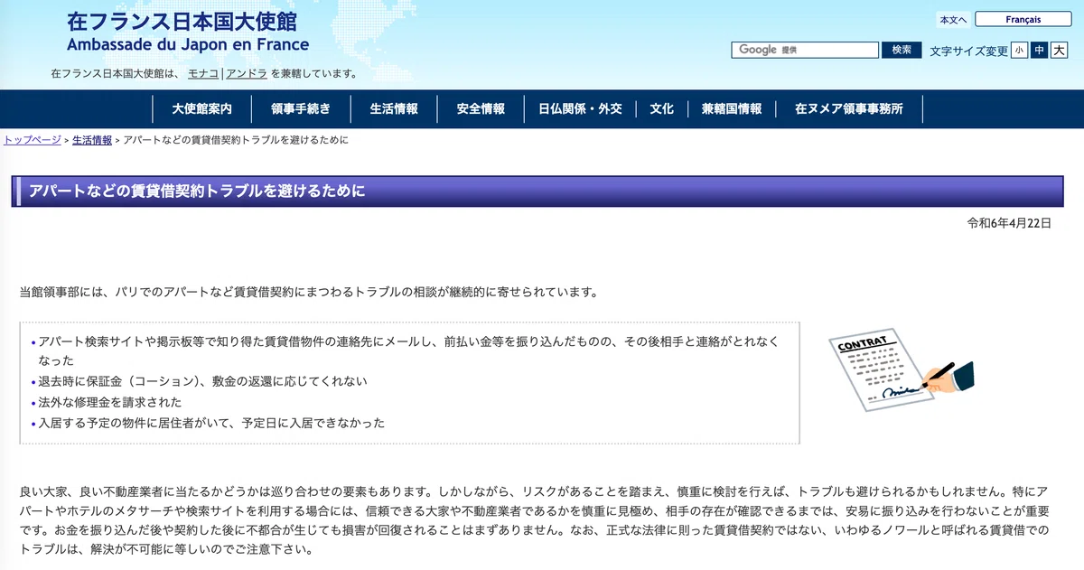Open the 大使館案内 menu
The height and width of the screenshot is (570, 1084).
[x=202, y=109]
